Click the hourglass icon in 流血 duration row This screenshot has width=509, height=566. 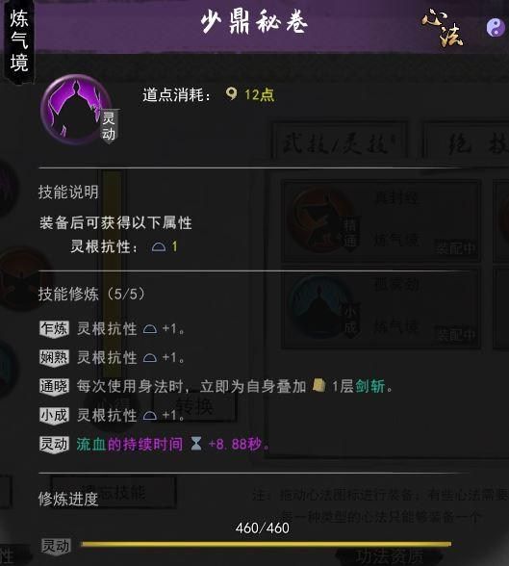pos(196,444)
